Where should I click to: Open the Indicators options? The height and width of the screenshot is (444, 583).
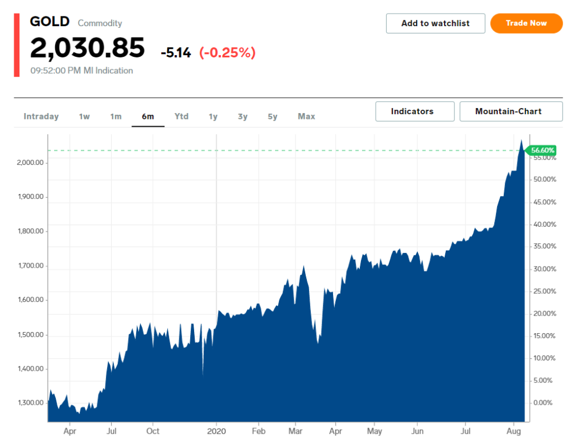415,111
